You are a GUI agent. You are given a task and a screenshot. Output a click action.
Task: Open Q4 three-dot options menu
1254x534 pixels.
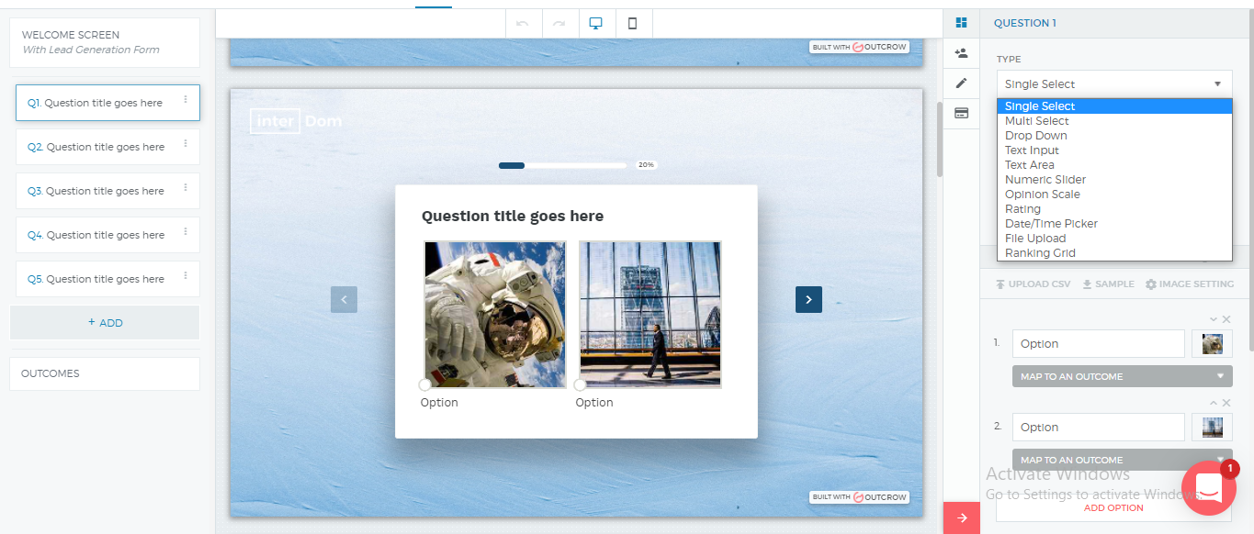(x=186, y=231)
